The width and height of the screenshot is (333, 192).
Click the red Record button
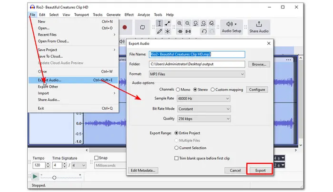pos(125,27)
